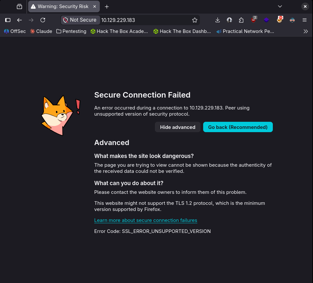The width and height of the screenshot is (313, 283).
Task: Click the back navigation arrow
Action: coord(19,20)
